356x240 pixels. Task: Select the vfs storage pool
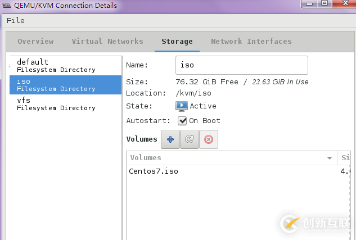(x=65, y=104)
